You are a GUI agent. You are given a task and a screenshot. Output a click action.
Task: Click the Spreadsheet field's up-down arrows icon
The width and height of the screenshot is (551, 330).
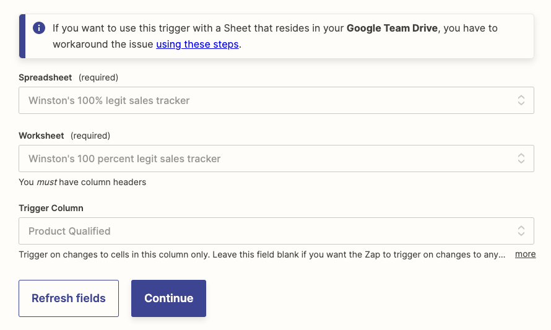[521, 100]
